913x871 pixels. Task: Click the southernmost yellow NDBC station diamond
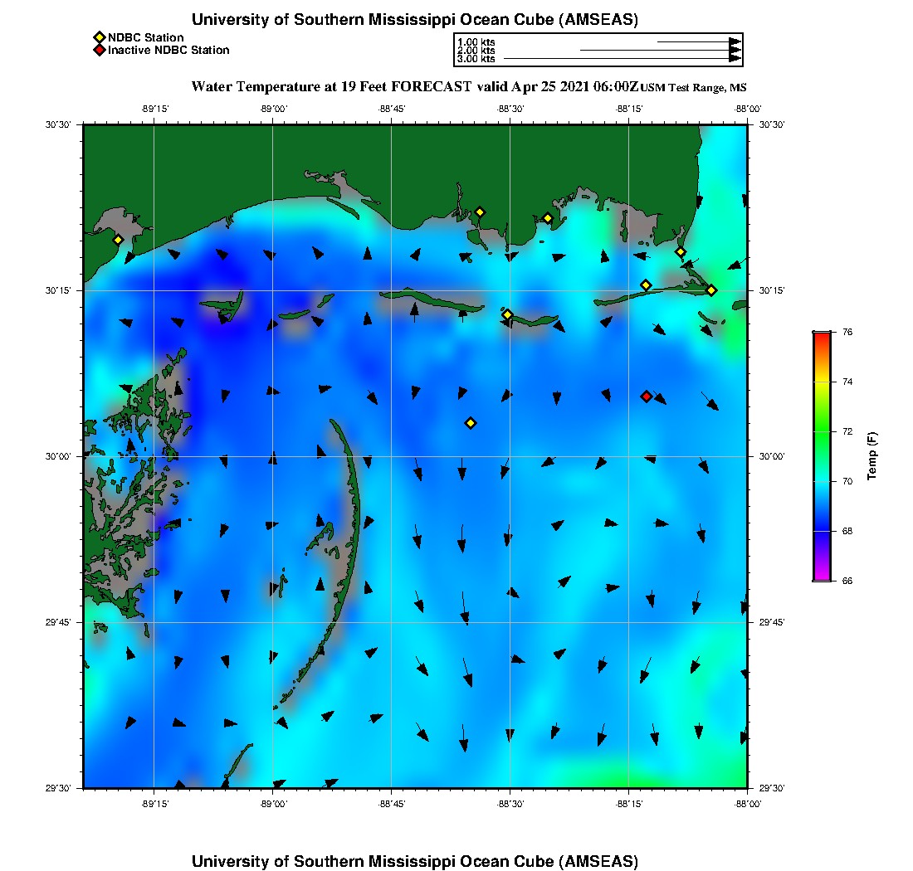[471, 423]
